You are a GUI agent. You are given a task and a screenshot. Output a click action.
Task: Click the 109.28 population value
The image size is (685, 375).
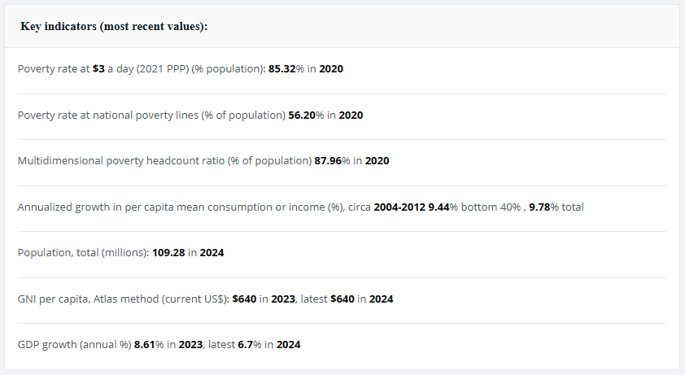point(168,252)
